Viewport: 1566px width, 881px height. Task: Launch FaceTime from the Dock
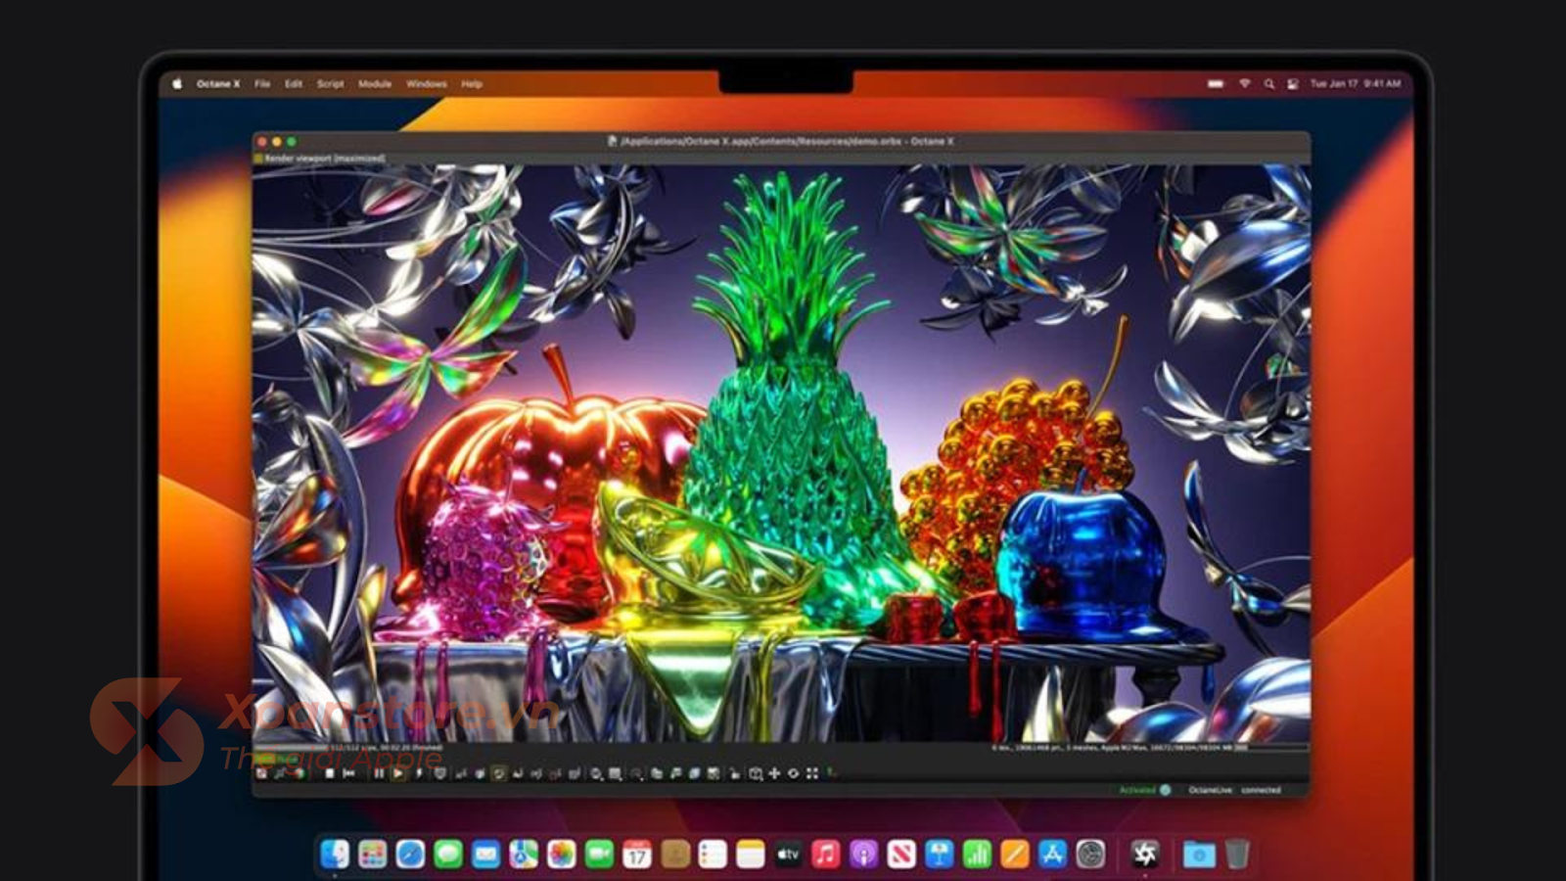[599, 854]
